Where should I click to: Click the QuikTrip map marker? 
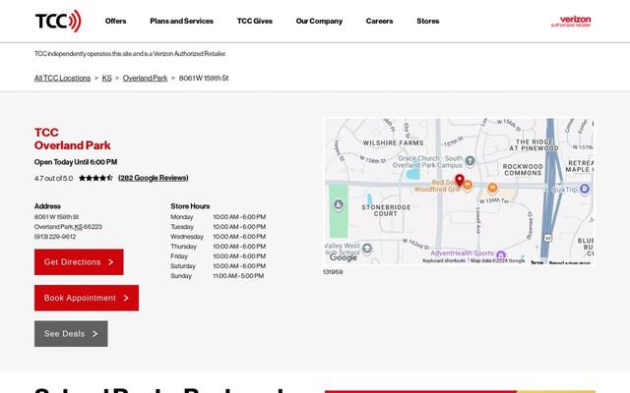pos(585,189)
